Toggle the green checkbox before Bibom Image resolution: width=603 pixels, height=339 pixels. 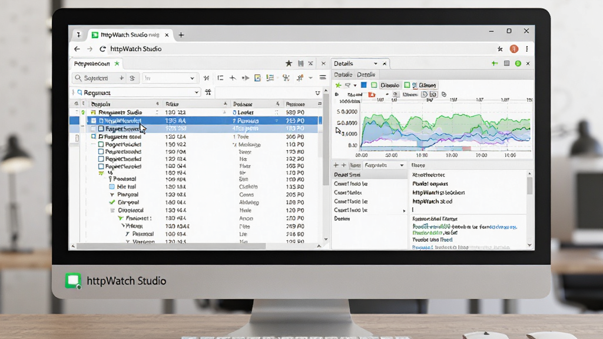pos(407,85)
